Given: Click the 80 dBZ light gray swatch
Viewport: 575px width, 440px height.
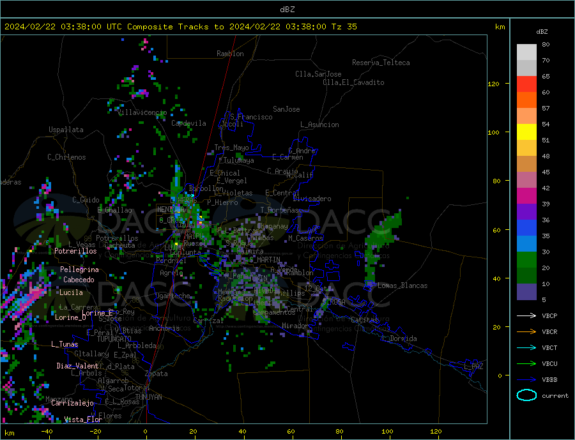Looking at the screenshot, I should click(526, 52).
